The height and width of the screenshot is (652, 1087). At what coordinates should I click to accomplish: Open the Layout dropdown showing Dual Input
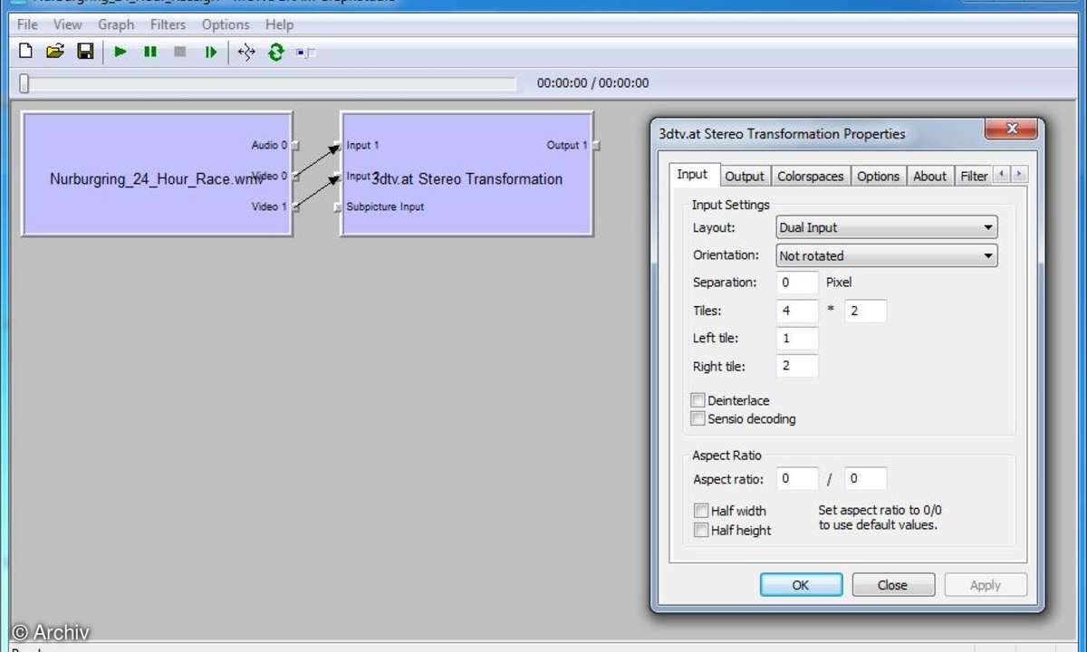[887, 228]
